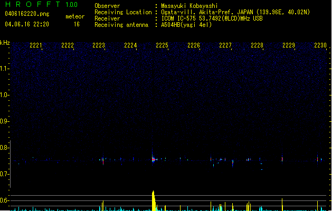The height and width of the screenshot is (211, 332).
Task: Click the Receiver label
Action: [107, 18]
